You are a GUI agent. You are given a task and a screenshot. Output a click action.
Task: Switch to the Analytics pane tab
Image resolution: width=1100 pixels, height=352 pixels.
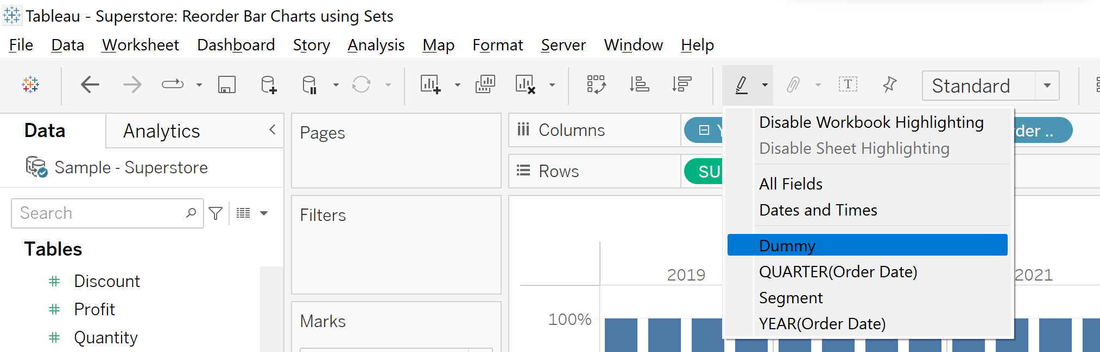[162, 131]
